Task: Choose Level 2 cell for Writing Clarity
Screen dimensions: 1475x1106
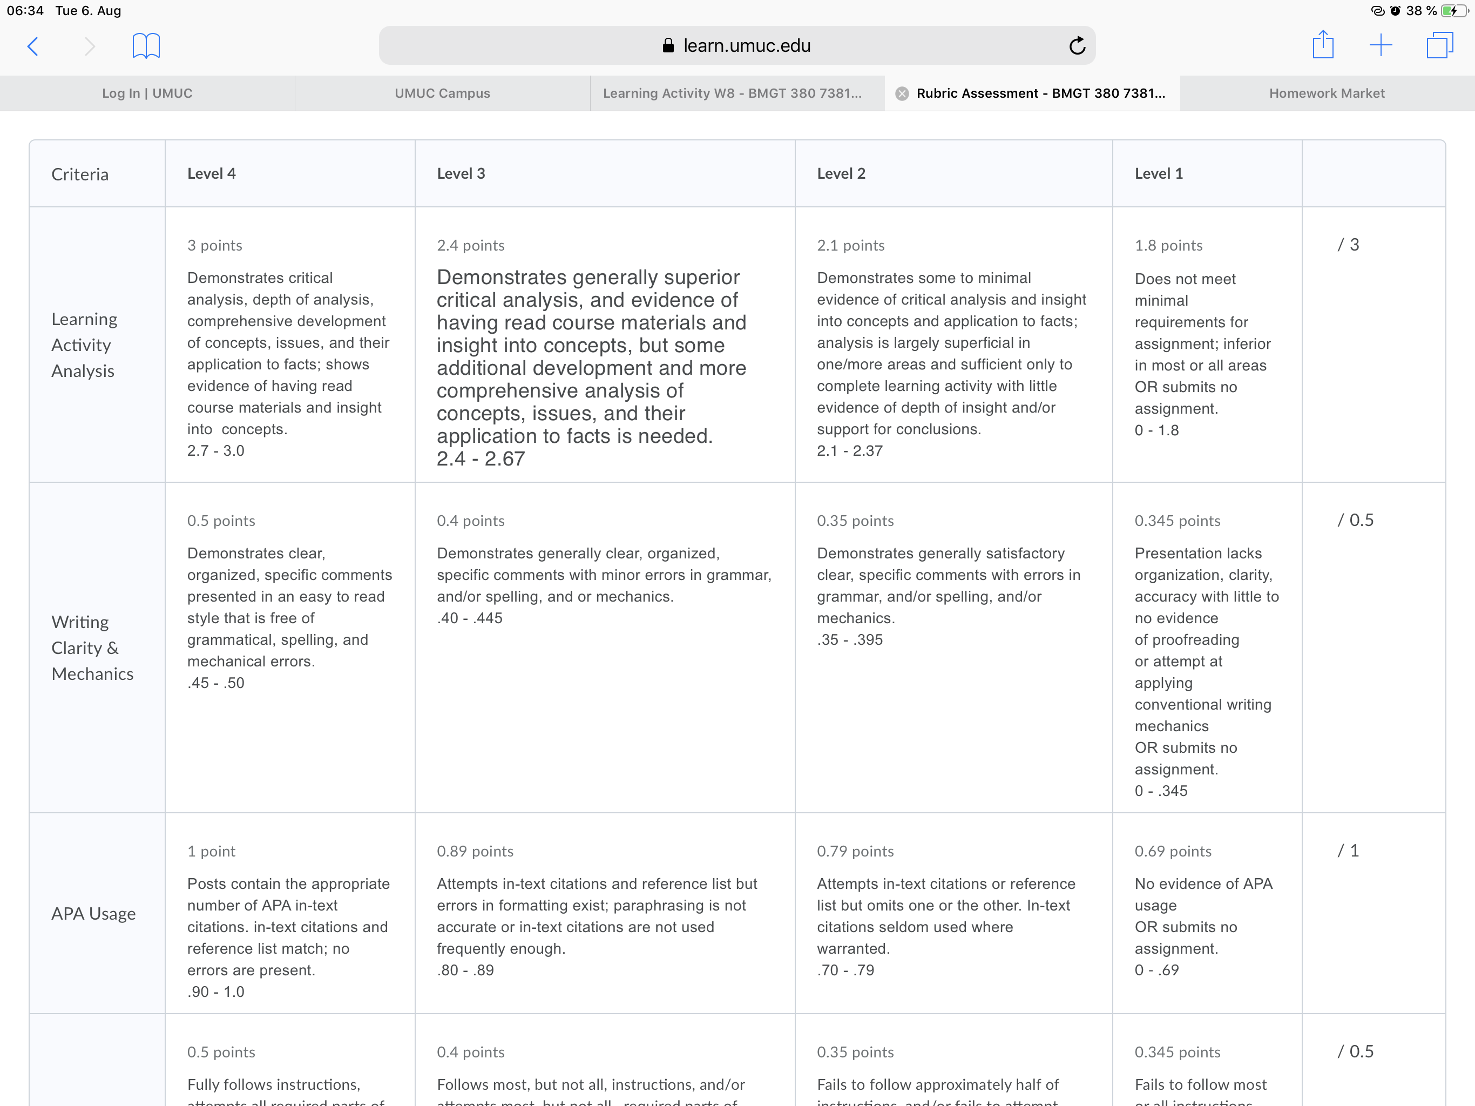Action: (953, 648)
